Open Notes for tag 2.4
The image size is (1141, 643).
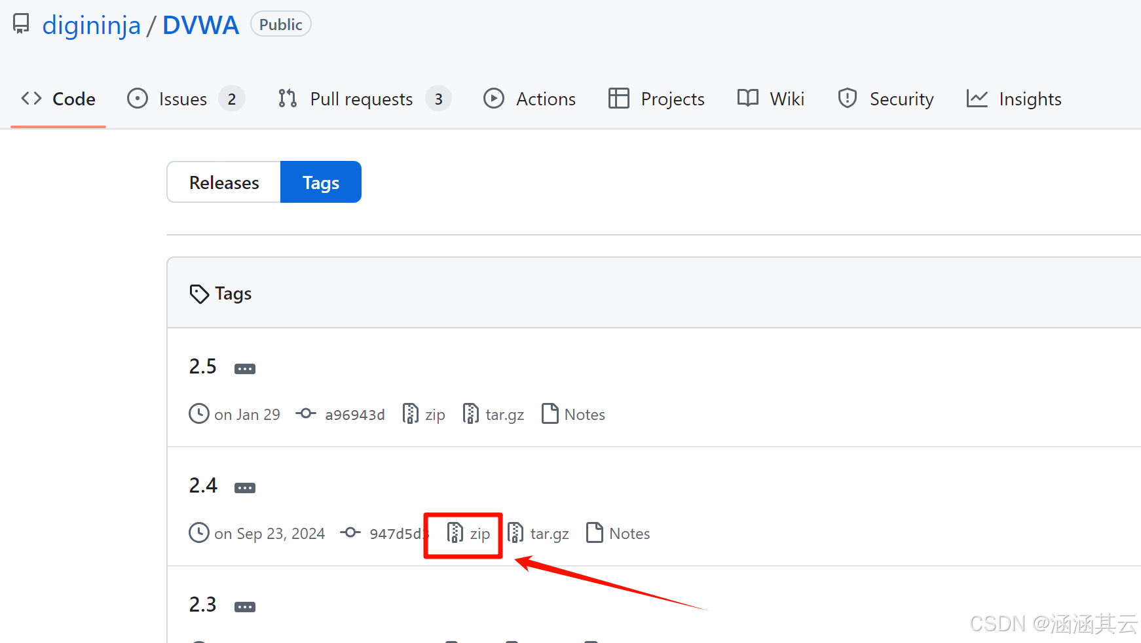click(x=629, y=534)
